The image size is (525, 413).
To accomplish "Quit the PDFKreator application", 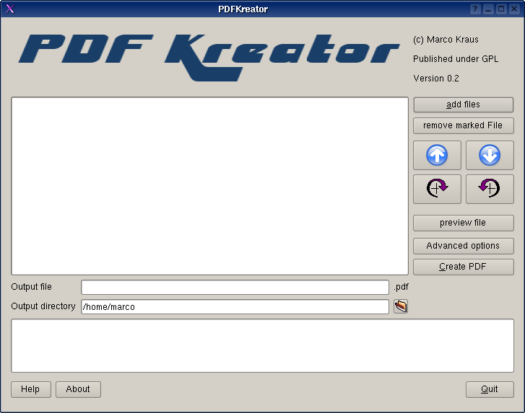I will (x=490, y=389).
